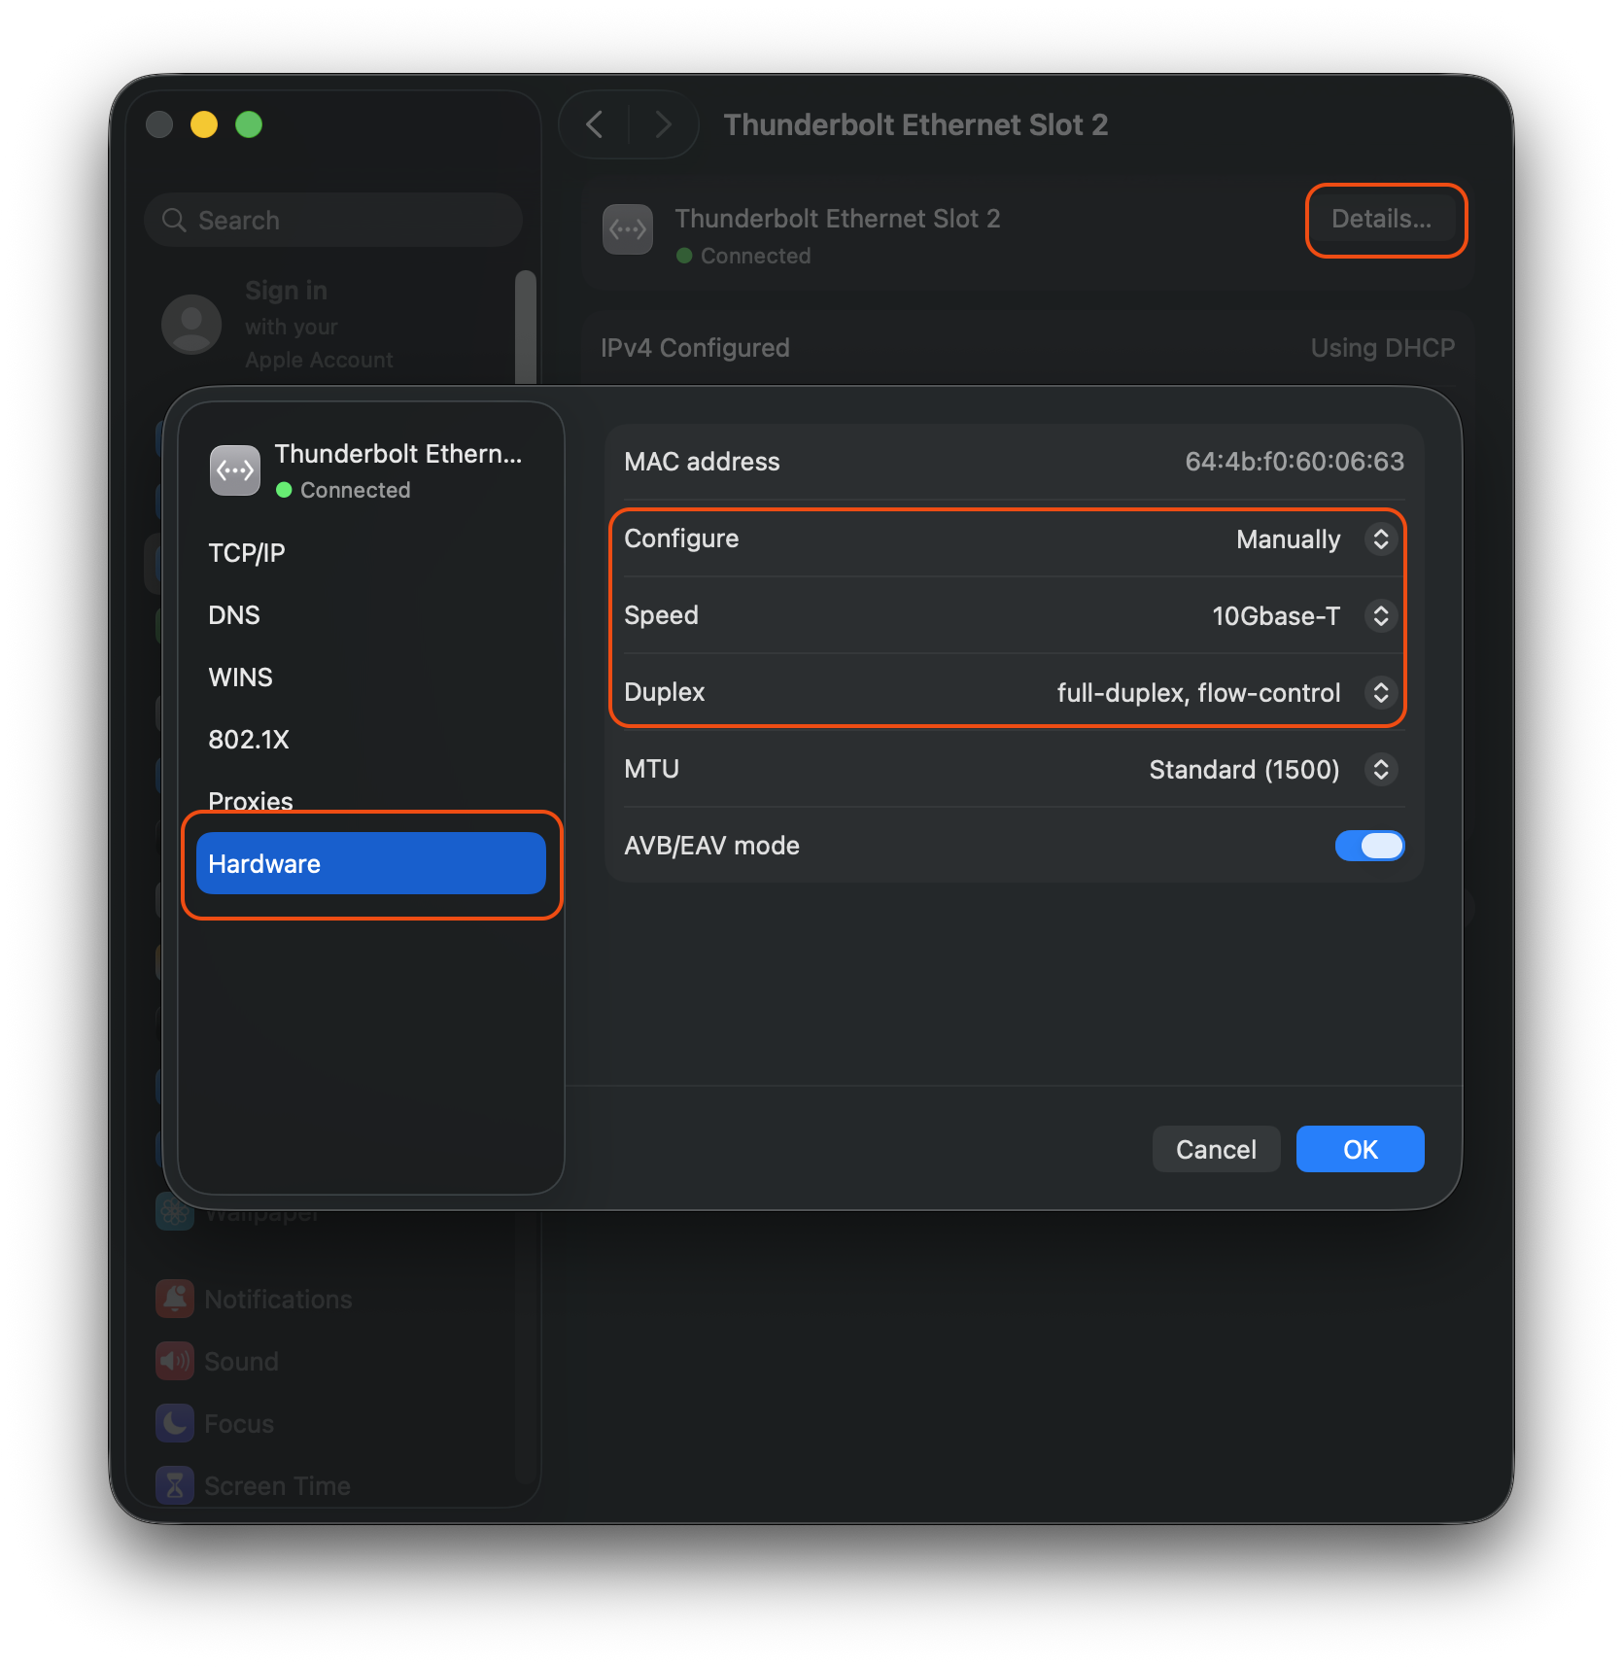Click the Details… button

(1381, 220)
